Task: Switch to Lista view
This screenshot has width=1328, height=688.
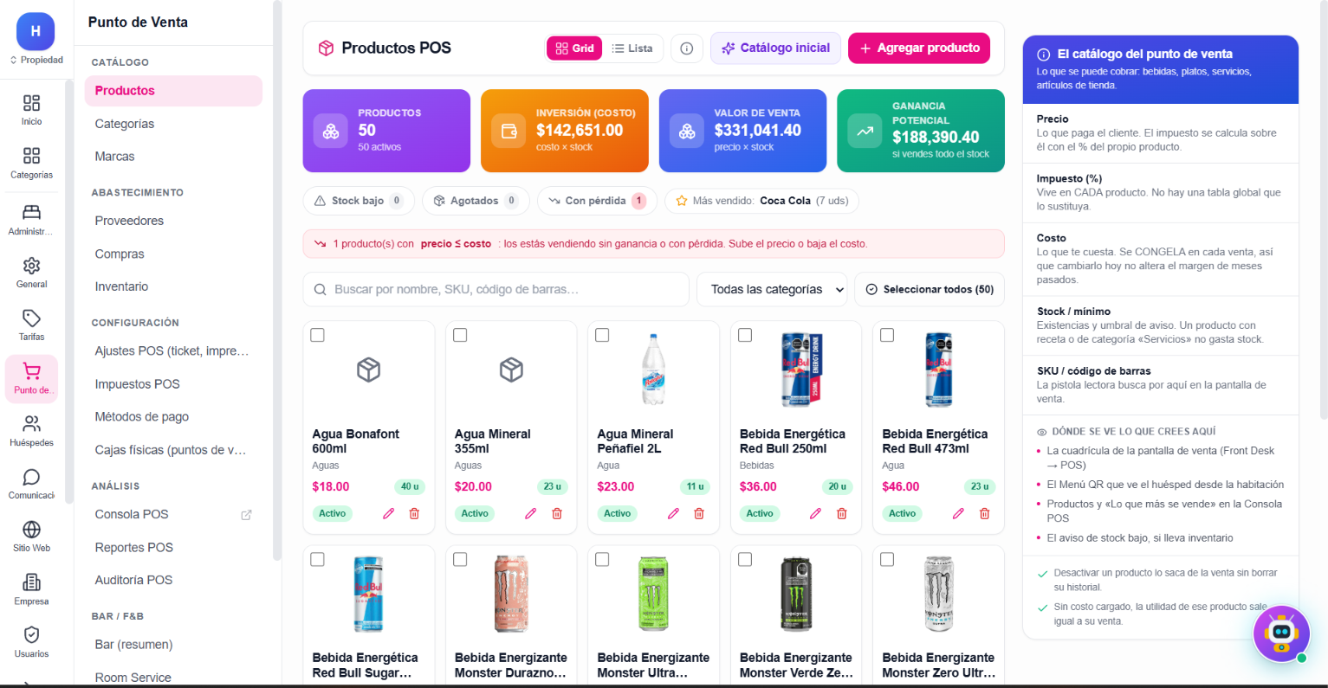Action: pos(632,48)
